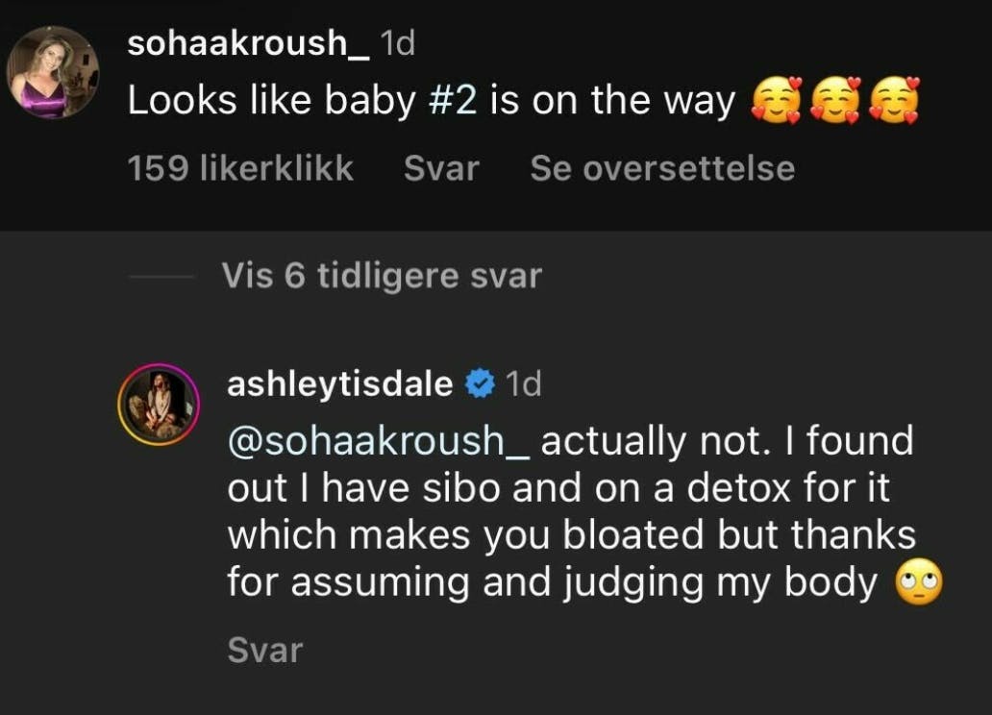This screenshot has width=992, height=715.
Task: Click the 1d timestamp beside sohaakroush_
Action: [x=397, y=44]
